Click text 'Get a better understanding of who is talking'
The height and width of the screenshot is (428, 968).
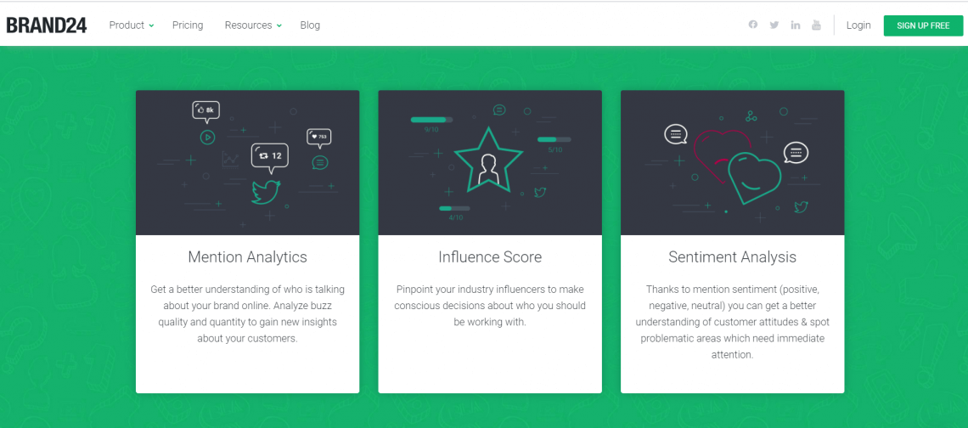[248, 289]
